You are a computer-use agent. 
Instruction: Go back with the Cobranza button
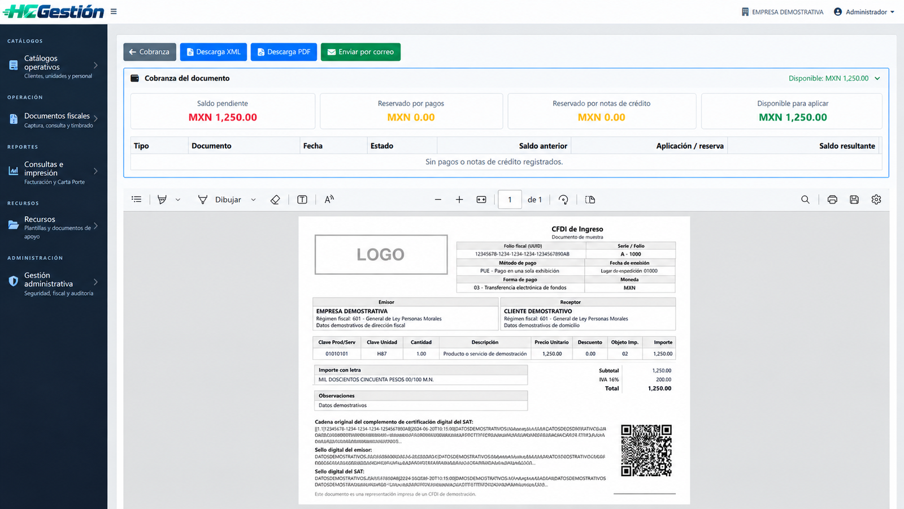click(x=150, y=52)
